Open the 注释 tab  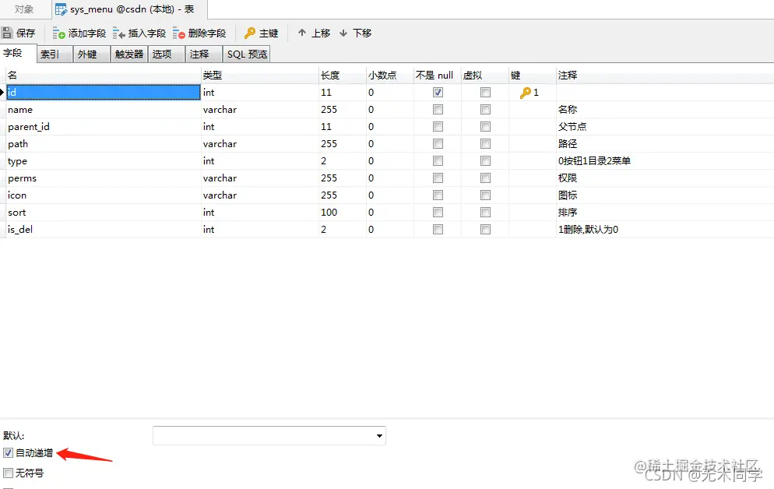[x=203, y=55]
